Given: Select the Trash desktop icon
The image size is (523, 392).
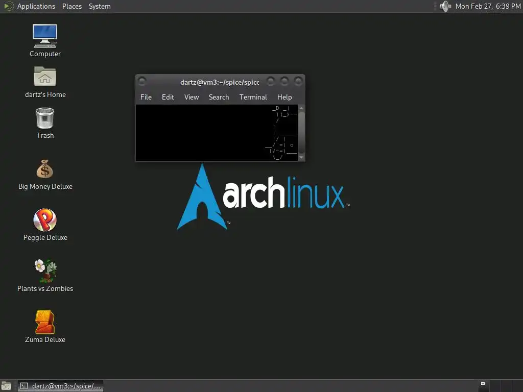Looking at the screenshot, I should 45,118.
